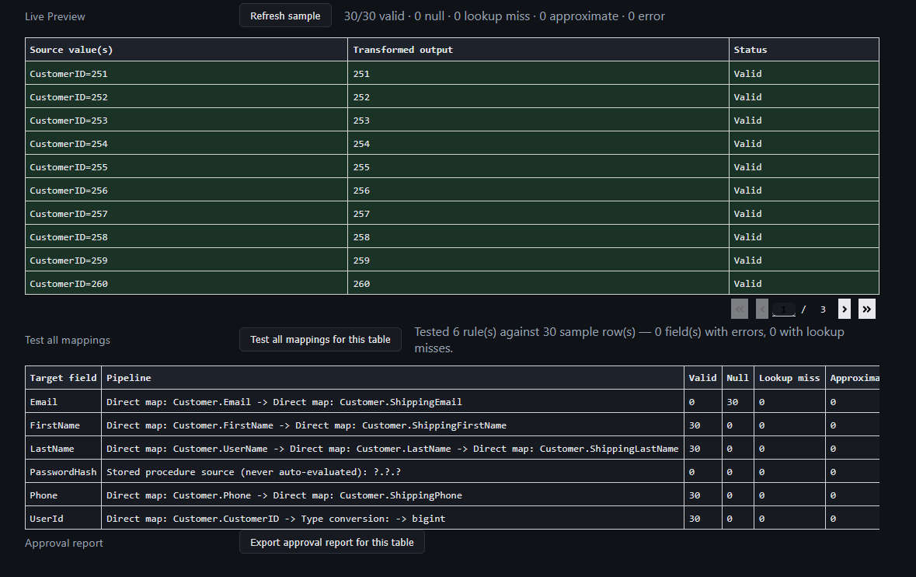The height and width of the screenshot is (577, 916).
Task: Click Email pipeline Customer.ShippingEmail text
Action: click(401, 401)
